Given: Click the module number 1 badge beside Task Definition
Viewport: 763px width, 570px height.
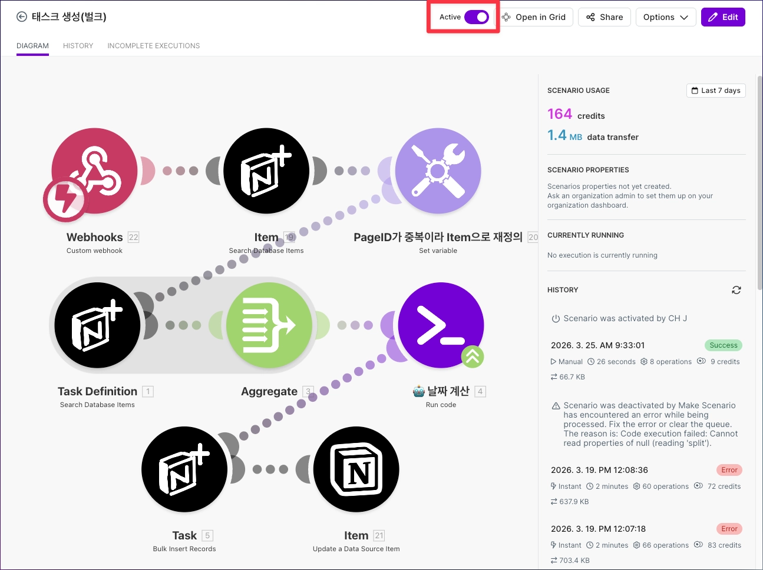Looking at the screenshot, I should pyautogui.click(x=148, y=391).
